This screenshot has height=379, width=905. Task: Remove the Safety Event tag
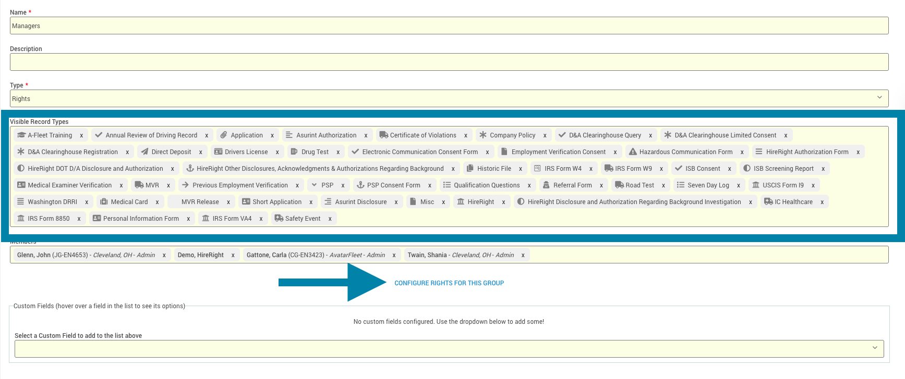click(330, 219)
